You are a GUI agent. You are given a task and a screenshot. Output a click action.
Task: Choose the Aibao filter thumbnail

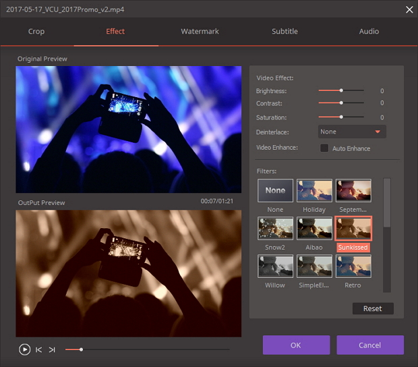click(314, 228)
